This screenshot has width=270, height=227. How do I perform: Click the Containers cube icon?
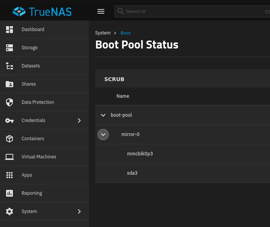click(x=9, y=139)
